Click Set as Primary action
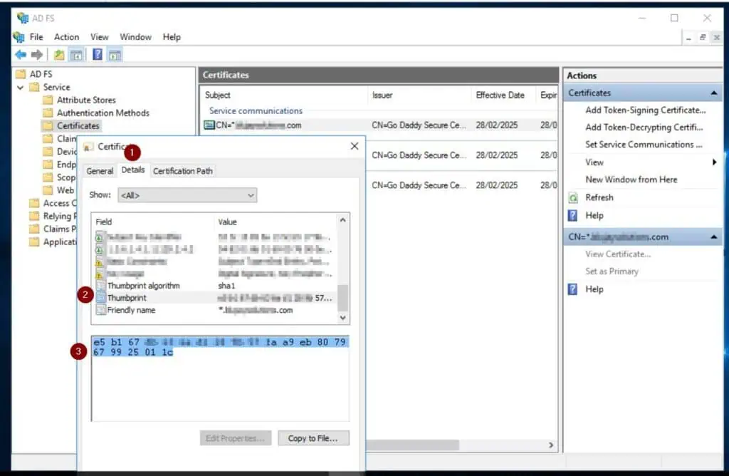Viewport: 729px width, 476px height. (x=612, y=271)
